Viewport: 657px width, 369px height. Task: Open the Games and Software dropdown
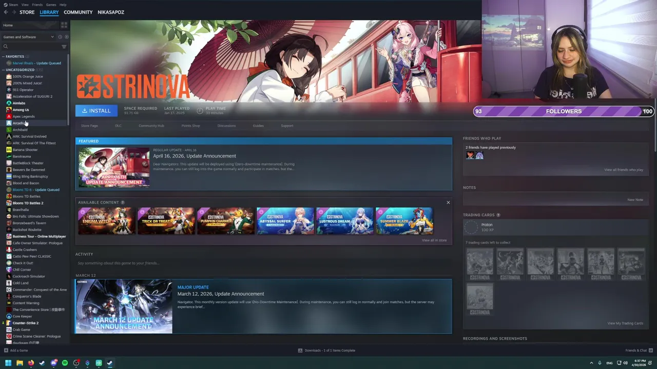[28, 37]
